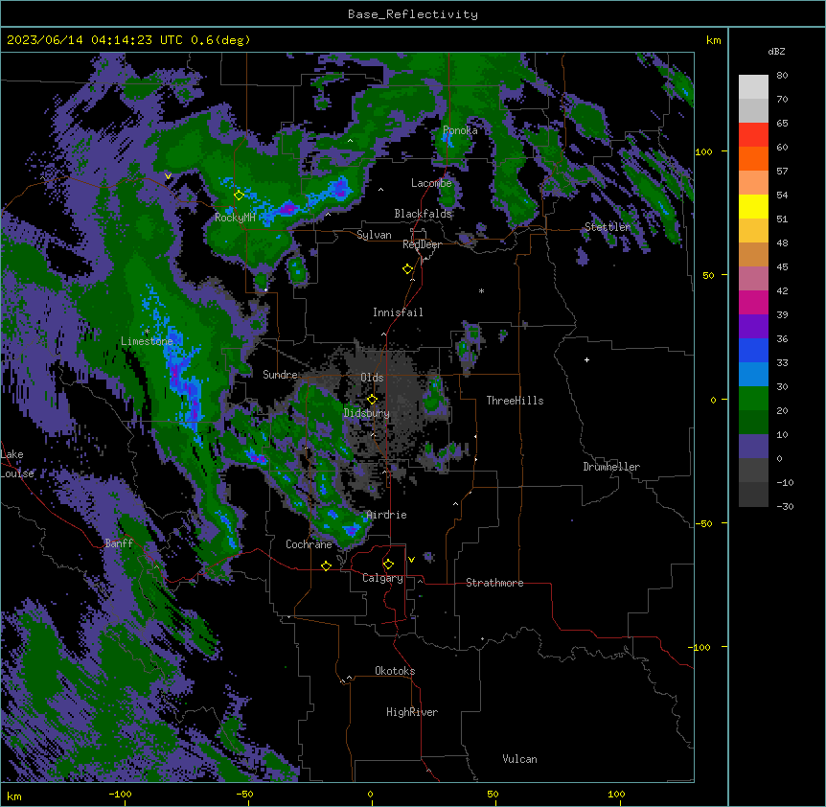Screen dimensions: 826x807
Task: Select the slate violet 0-10 dBZ swatch
Action: click(x=753, y=447)
